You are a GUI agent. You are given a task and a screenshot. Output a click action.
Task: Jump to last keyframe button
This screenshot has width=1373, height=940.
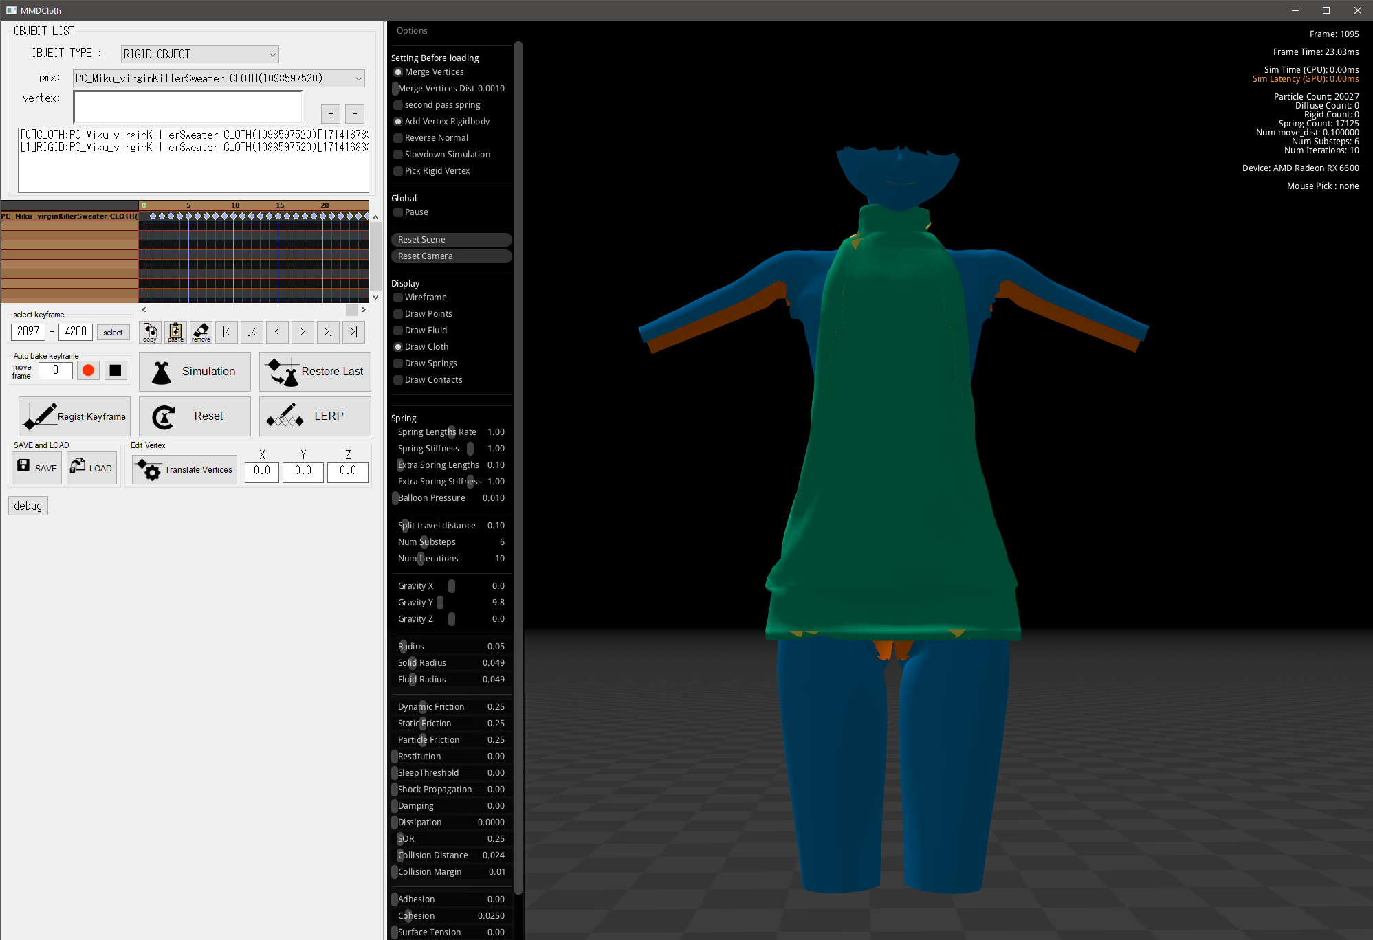(353, 332)
